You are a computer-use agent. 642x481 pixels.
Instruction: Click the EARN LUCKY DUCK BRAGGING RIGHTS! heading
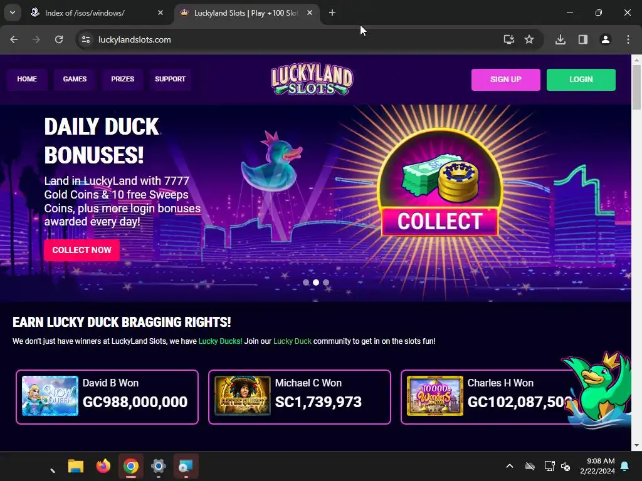122,323
